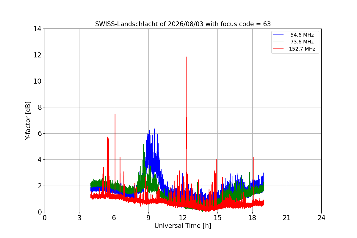Click the green 73.6 MHz legend line

279,42
